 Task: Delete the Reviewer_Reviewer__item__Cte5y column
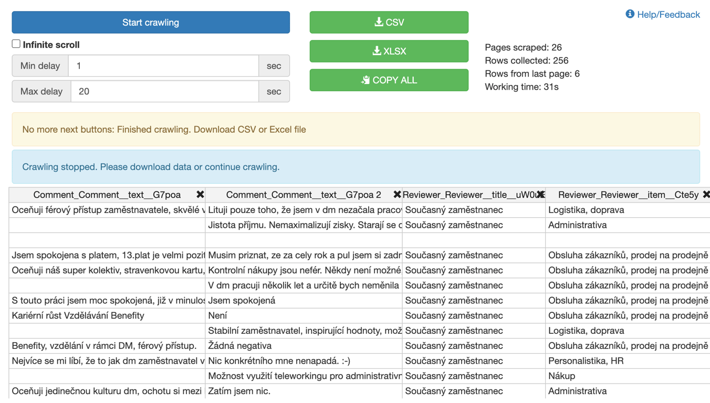coord(706,195)
